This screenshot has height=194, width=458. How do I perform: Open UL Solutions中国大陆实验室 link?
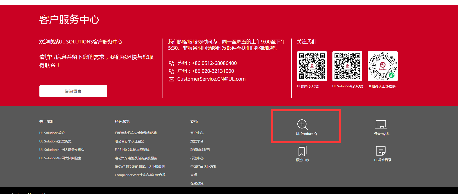point(60,158)
